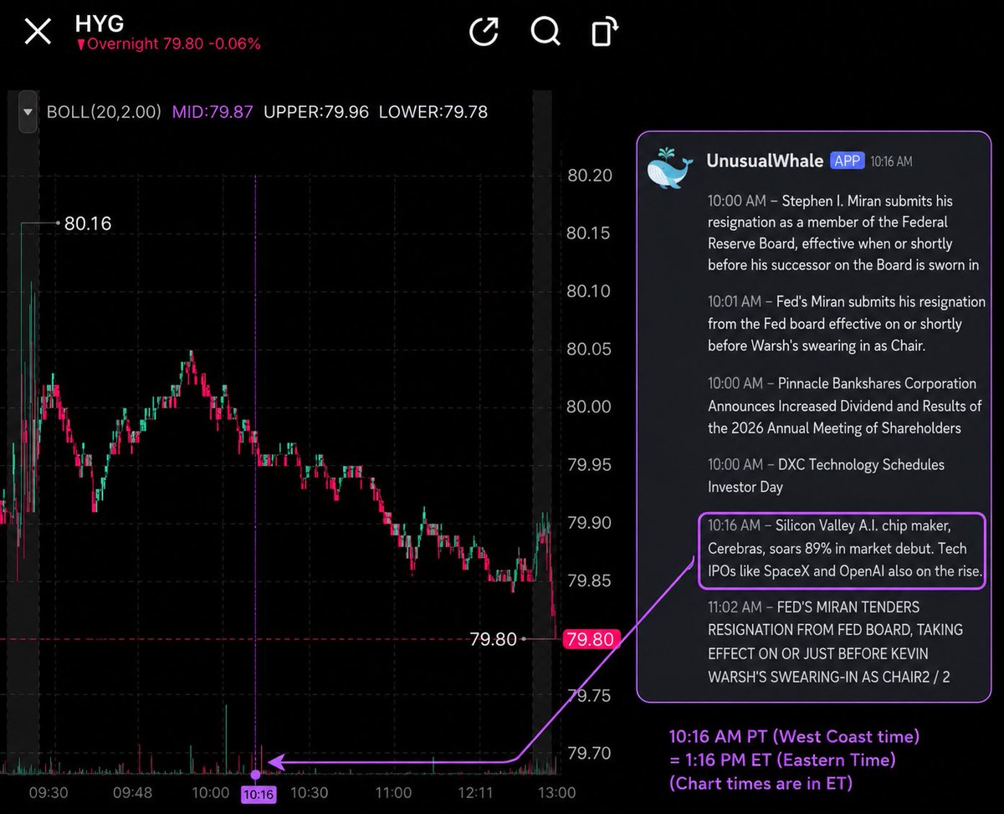1004x814 pixels.
Task: Click the current price tag 79.80
Action: tap(591, 640)
